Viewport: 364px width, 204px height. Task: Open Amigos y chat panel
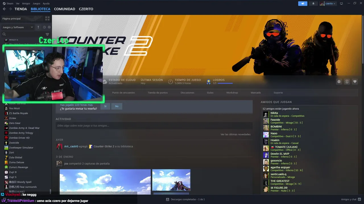351,199
